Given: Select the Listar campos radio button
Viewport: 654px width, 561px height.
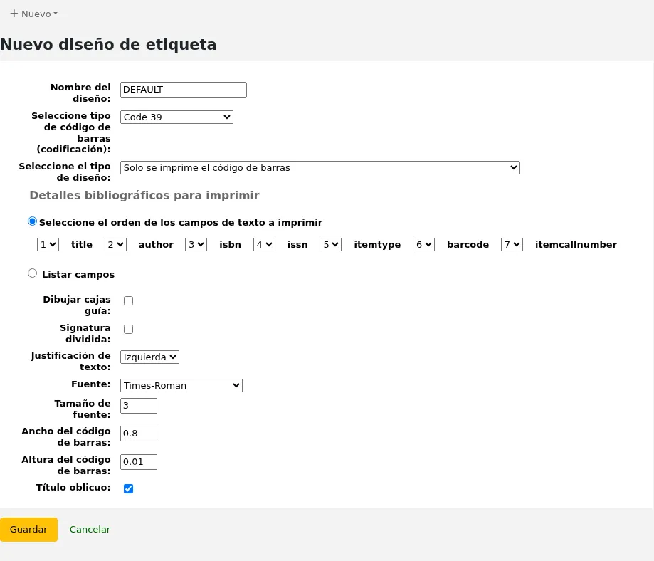Looking at the screenshot, I should (x=32, y=273).
